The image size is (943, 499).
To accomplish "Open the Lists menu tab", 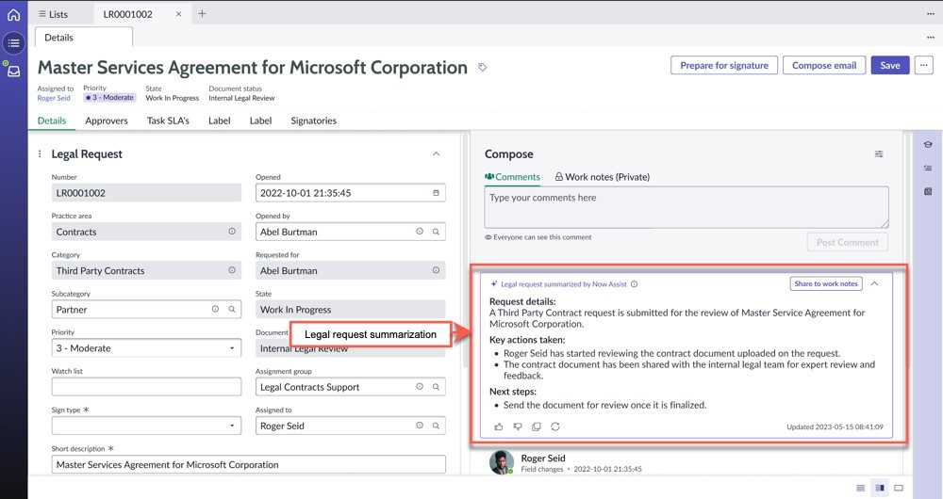I will coord(53,14).
